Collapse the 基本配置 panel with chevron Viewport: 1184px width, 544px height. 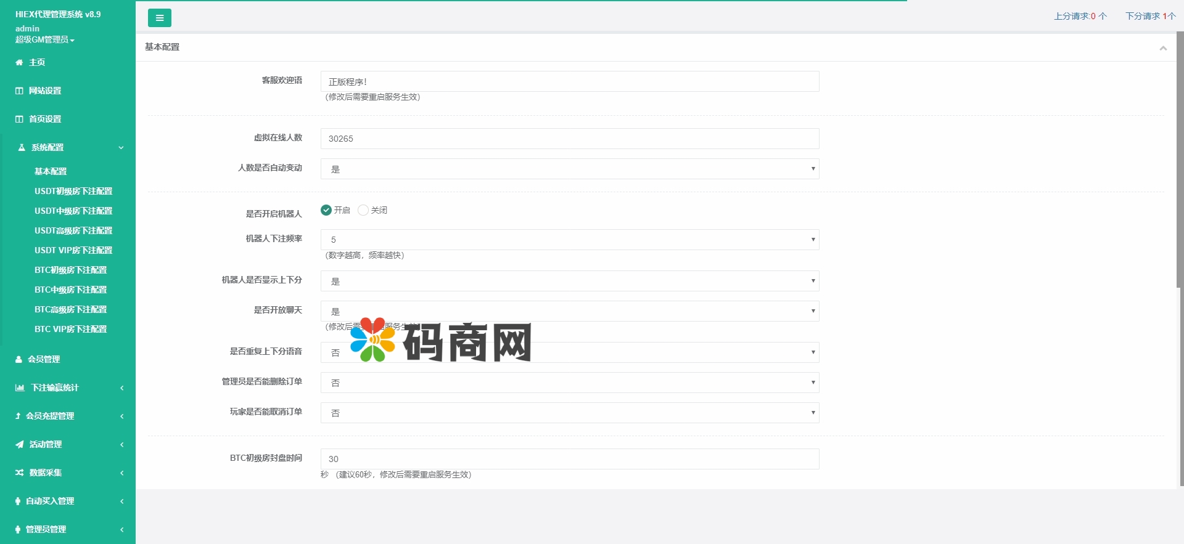coord(1163,48)
